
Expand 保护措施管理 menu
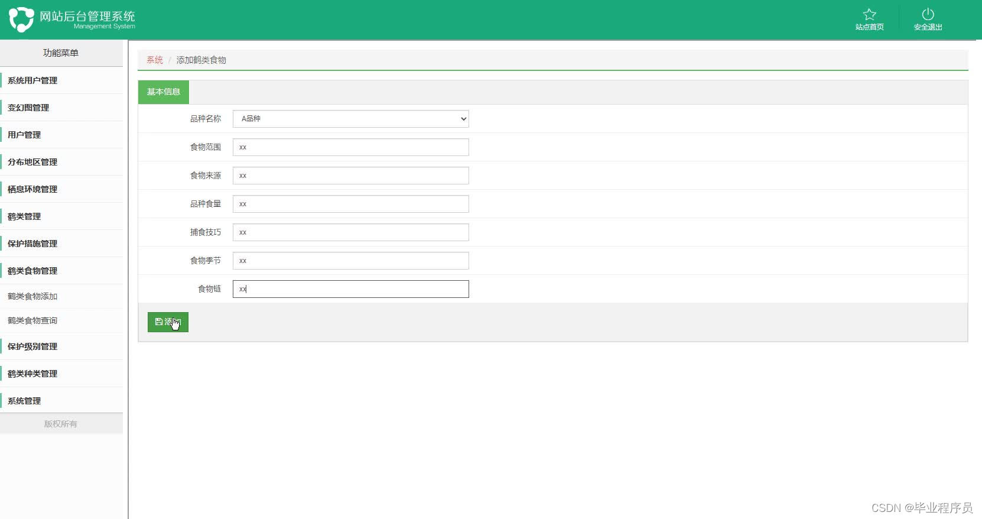(x=61, y=244)
